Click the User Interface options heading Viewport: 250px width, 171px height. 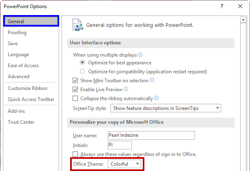pyautogui.click(x=95, y=43)
